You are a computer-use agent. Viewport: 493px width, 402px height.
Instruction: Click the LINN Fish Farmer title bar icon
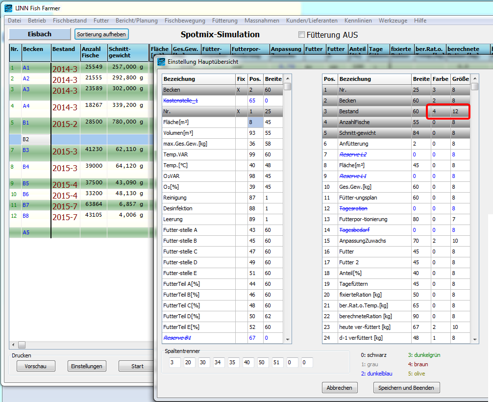click(8, 8)
